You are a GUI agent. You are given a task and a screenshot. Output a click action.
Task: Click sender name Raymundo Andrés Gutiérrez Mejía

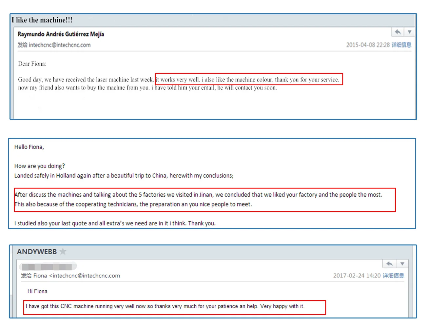(61, 34)
